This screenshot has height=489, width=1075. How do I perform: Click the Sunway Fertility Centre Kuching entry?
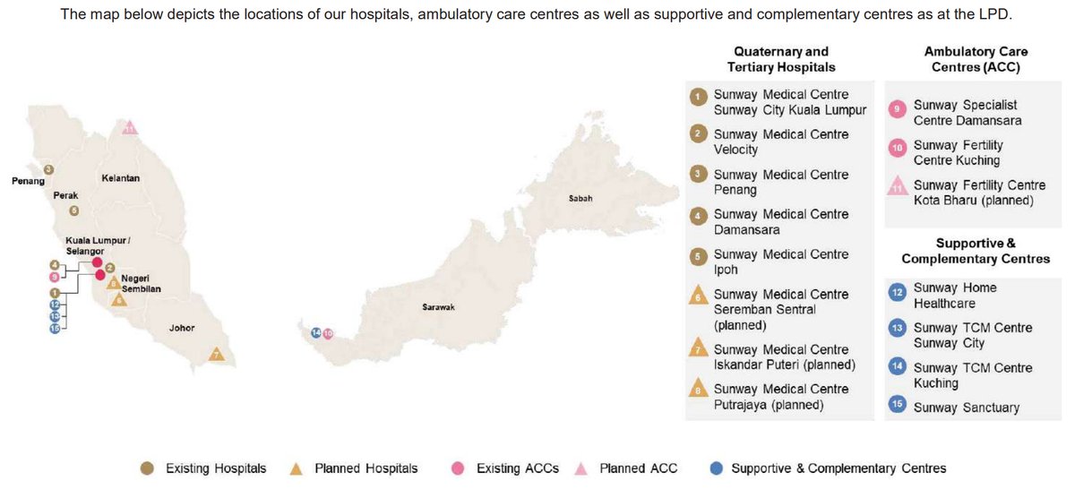pyautogui.click(x=958, y=153)
